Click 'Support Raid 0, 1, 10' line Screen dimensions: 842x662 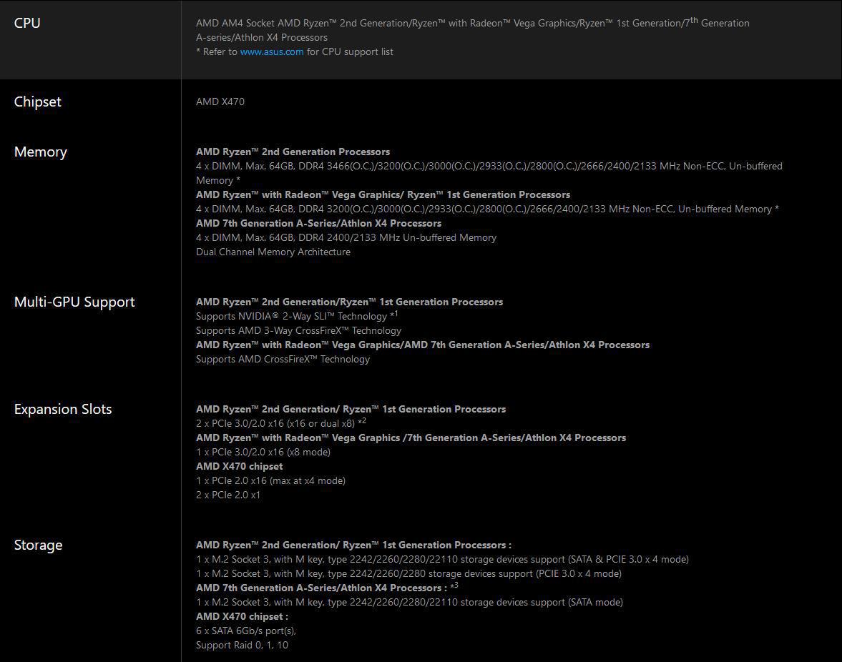[x=243, y=646]
